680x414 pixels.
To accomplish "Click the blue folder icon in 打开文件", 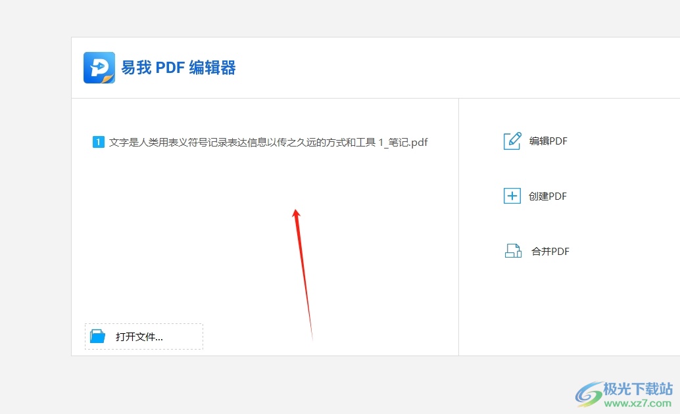I will pos(97,336).
